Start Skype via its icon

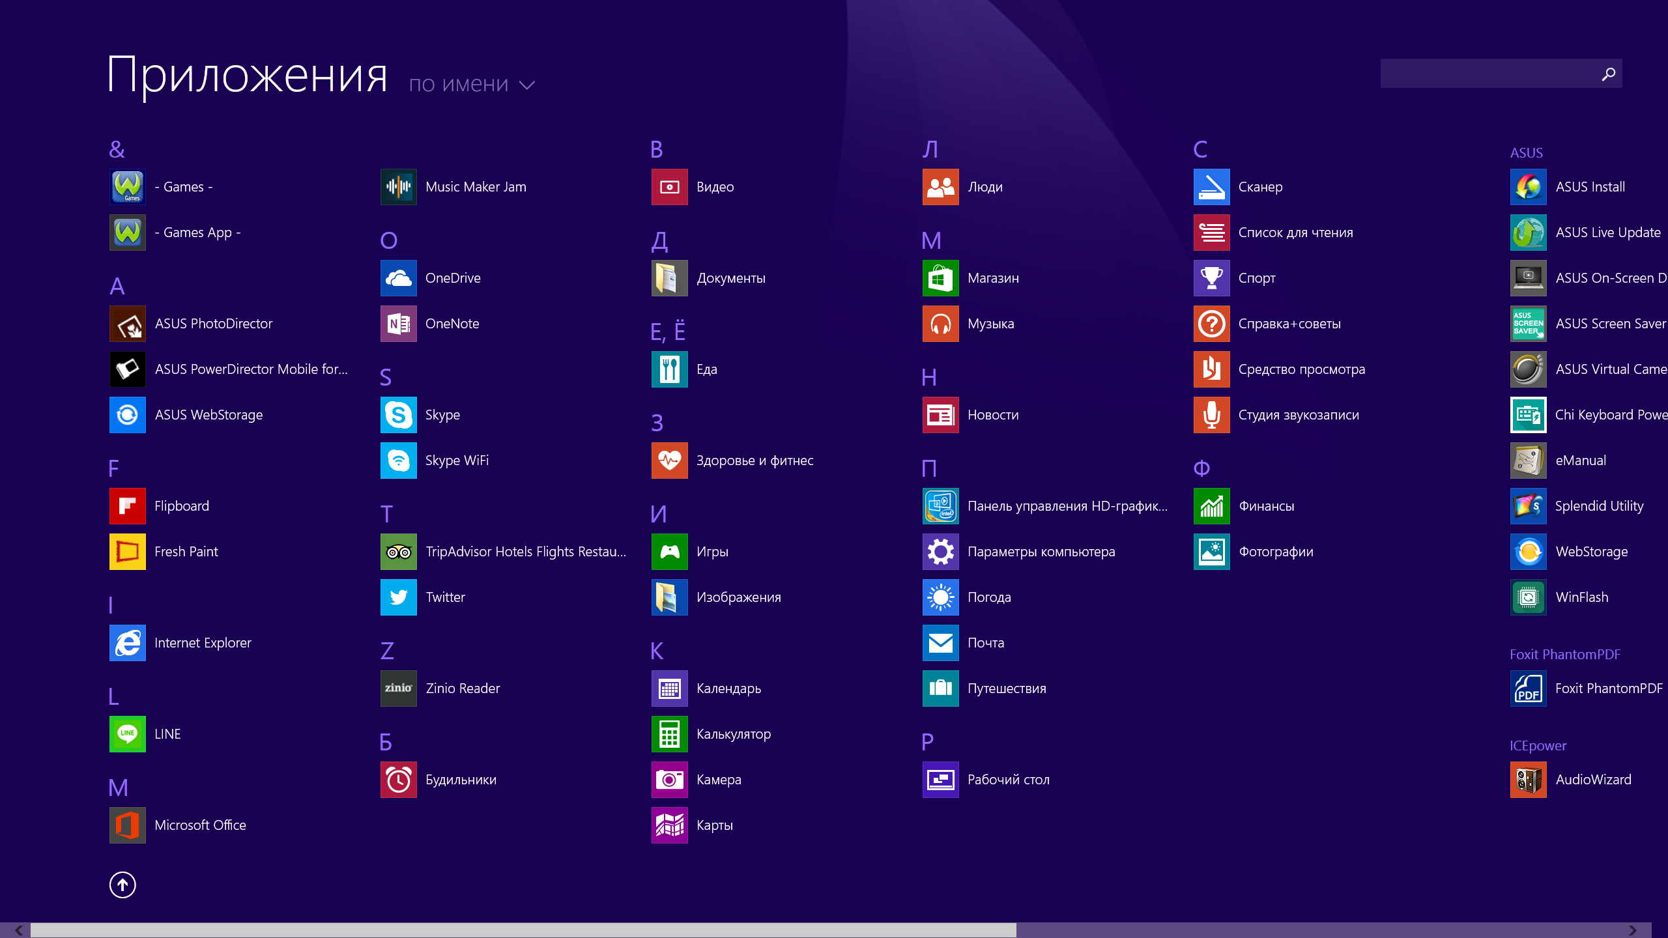tap(398, 415)
